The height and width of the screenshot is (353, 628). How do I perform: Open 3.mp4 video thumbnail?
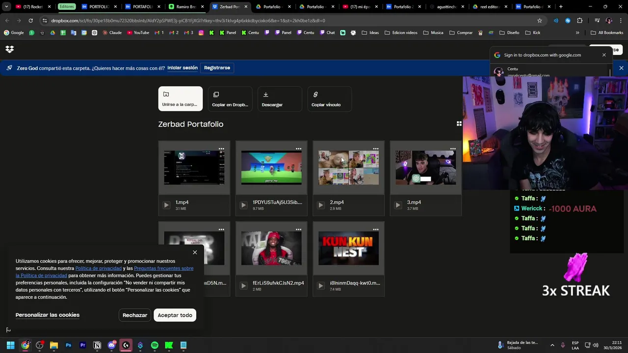(426, 168)
